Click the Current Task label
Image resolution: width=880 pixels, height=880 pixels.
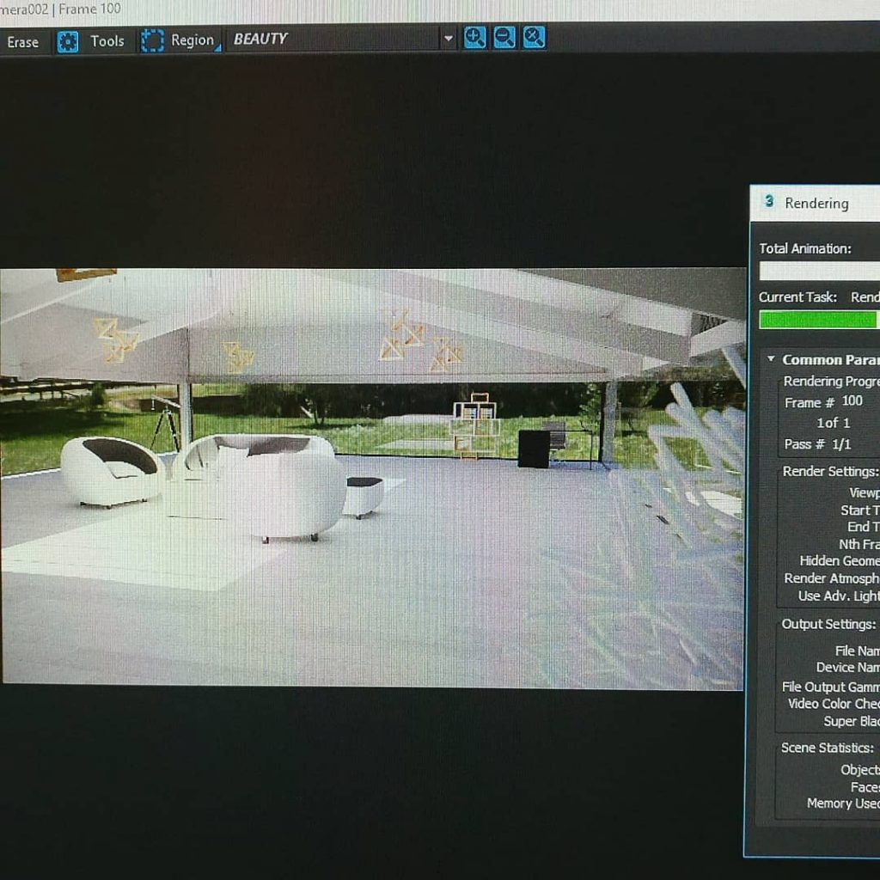[797, 296]
